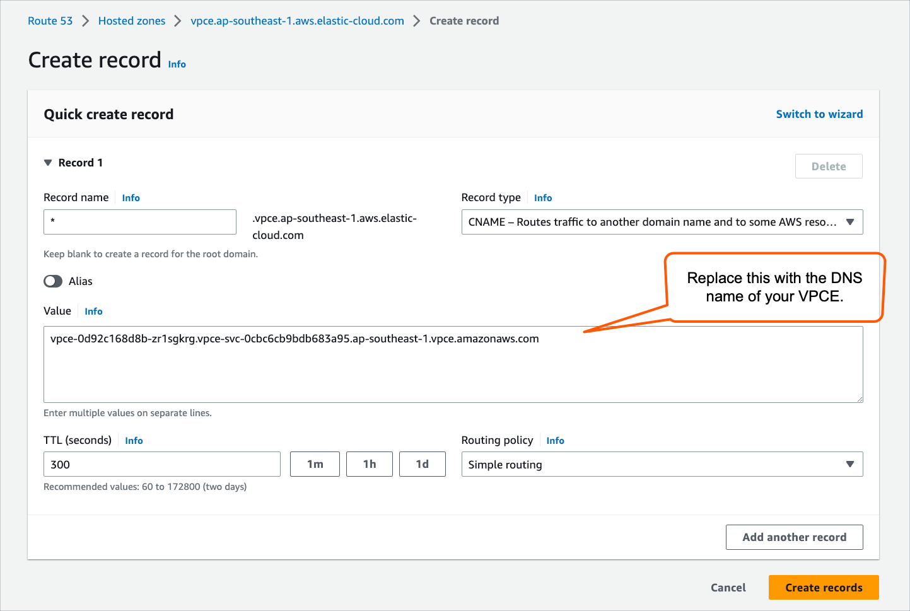Open Info link for Record name

click(x=131, y=198)
